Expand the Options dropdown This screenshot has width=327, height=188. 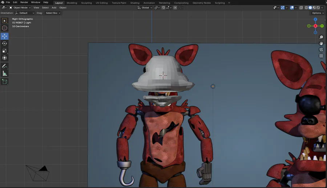(318, 13)
